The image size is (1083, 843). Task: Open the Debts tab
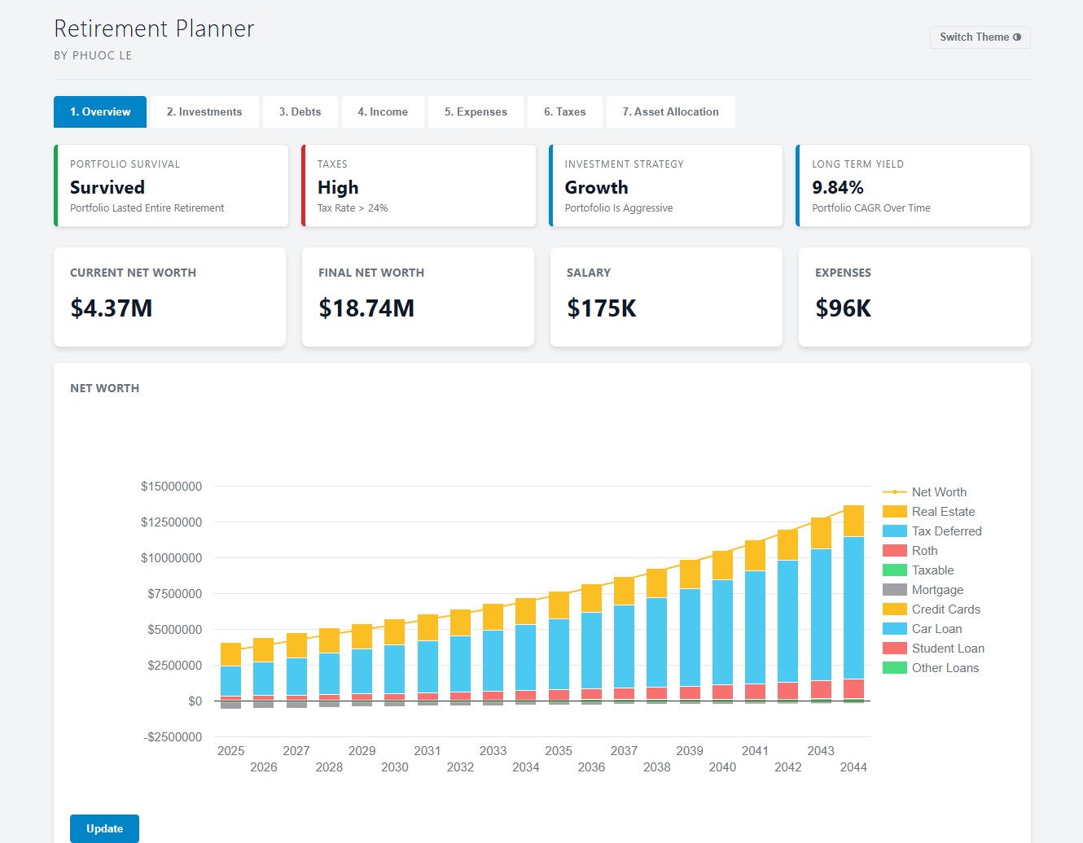300,111
